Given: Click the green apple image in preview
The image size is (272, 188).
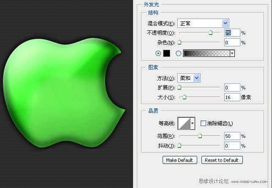Looking at the screenshot, I should pyautogui.click(x=64, y=93).
